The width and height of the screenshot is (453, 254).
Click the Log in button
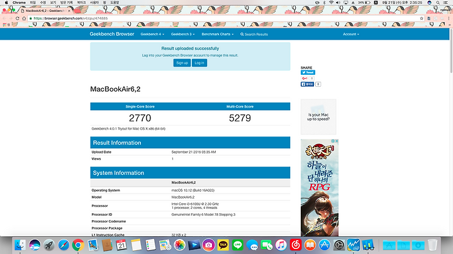(199, 63)
